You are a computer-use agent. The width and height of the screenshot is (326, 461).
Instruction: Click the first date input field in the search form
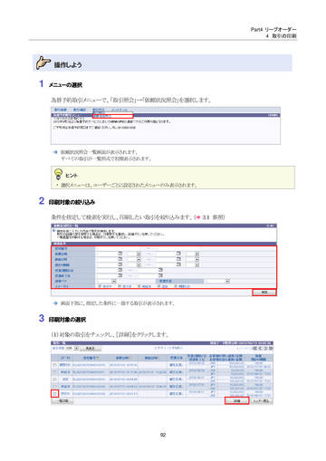107,254
